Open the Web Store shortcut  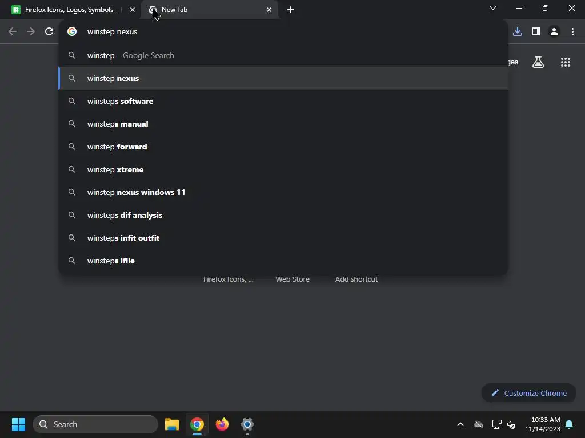tap(292, 279)
